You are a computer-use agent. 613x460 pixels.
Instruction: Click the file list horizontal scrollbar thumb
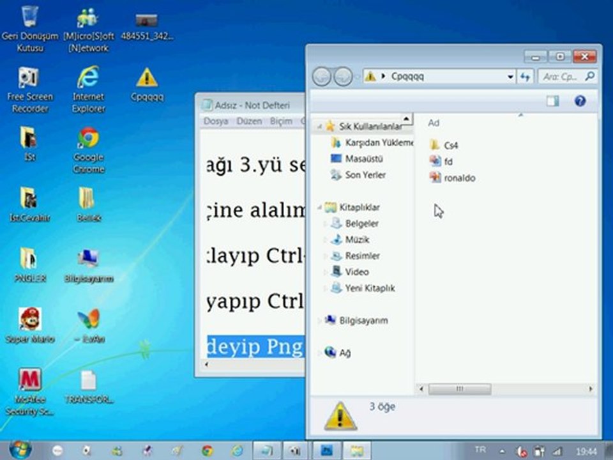(460, 389)
